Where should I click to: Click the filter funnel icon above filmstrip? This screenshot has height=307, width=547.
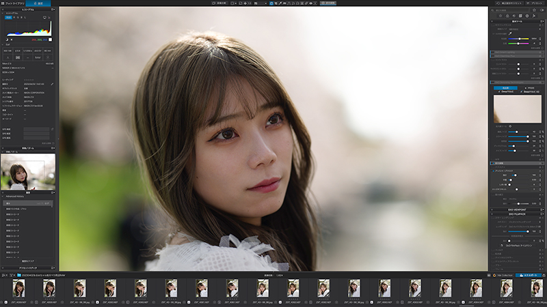point(12,275)
